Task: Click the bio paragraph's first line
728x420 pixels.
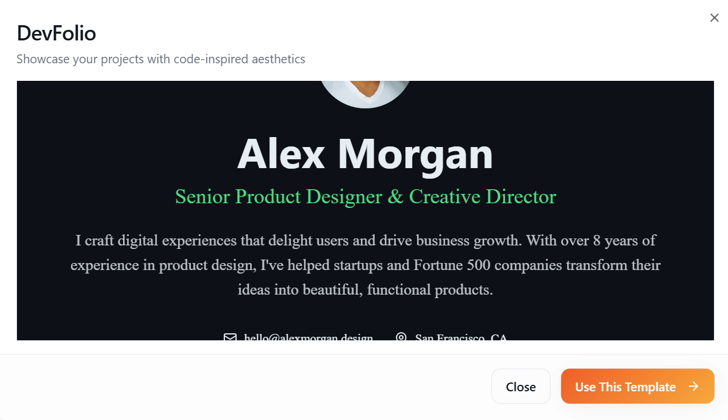Action: click(365, 241)
